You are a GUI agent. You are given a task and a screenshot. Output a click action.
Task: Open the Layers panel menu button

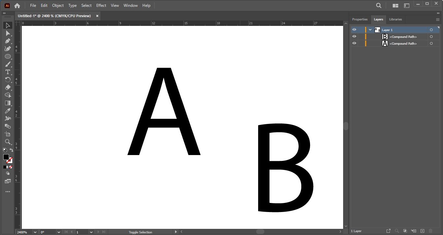(x=437, y=19)
